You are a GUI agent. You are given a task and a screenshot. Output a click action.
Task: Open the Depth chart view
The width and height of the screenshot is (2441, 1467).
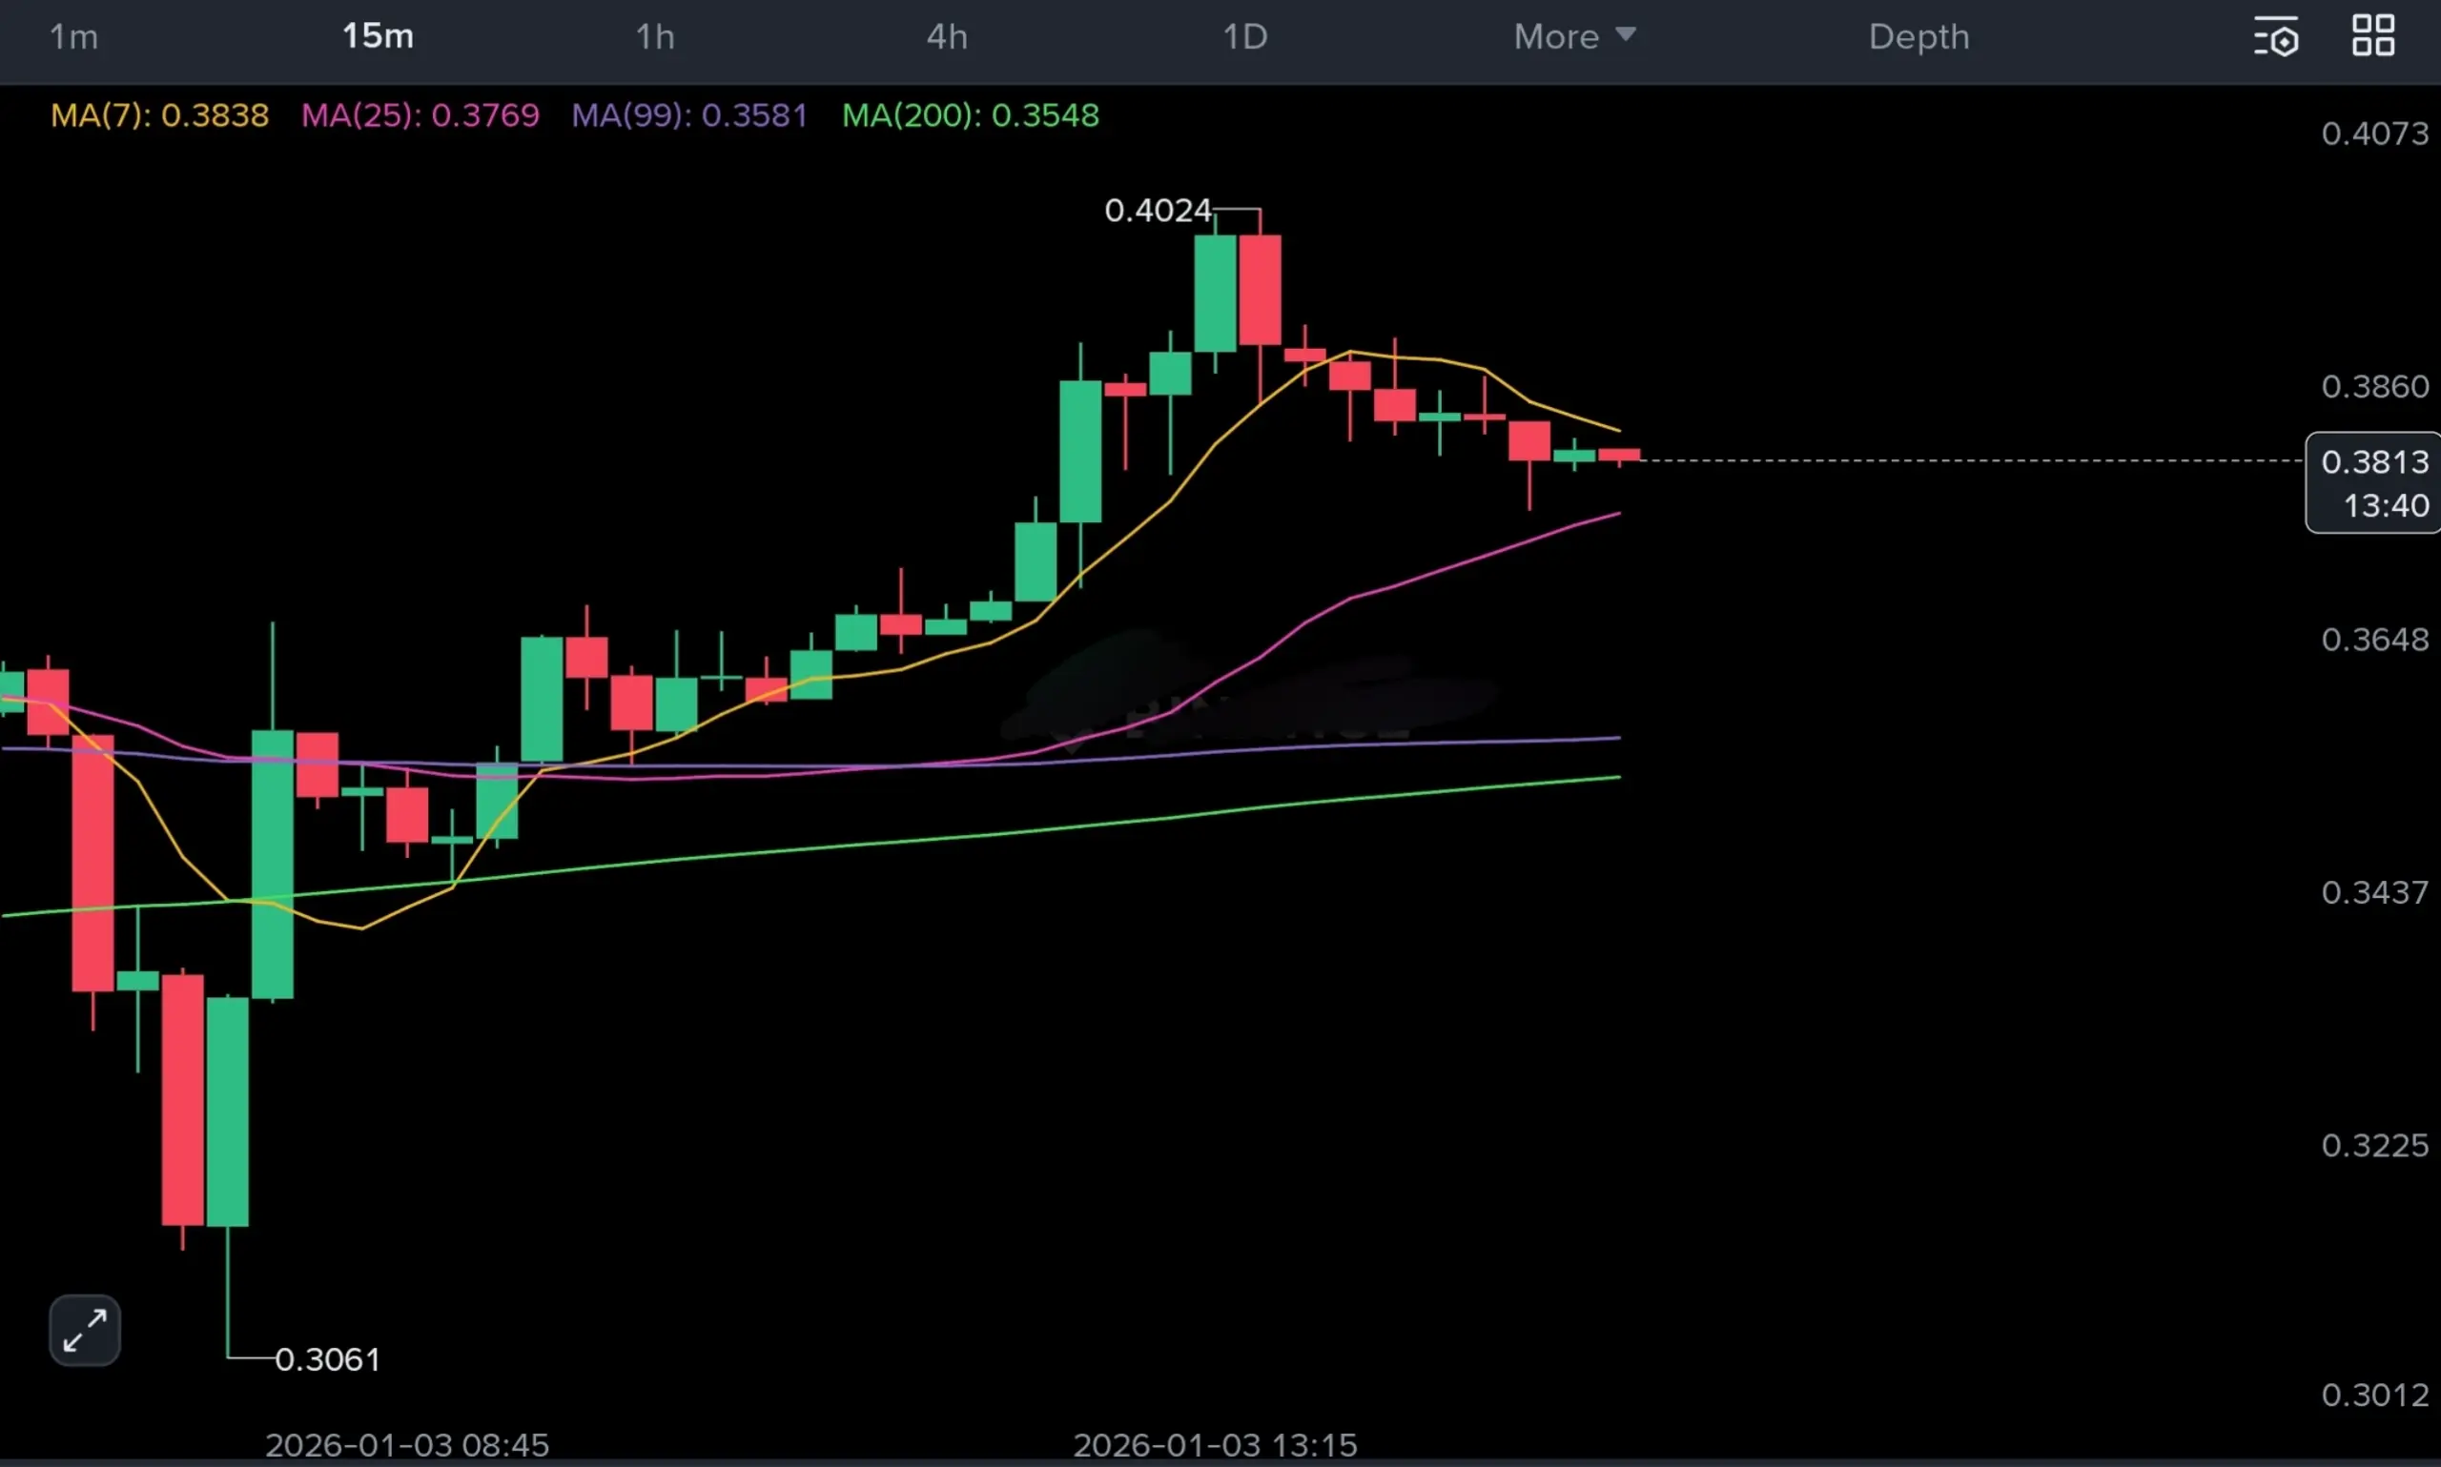[x=1918, y=36]
